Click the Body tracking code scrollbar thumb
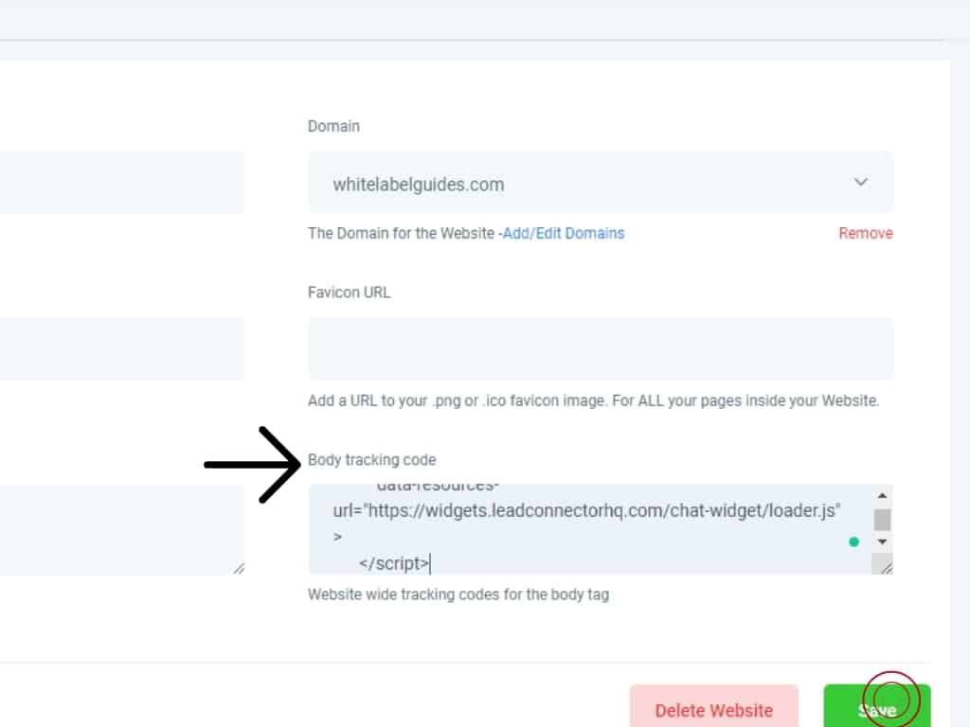The width and height of the screenshot is (970, 727). pyautogui.click(x=882, y=520)
